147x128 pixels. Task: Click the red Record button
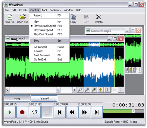22,112
